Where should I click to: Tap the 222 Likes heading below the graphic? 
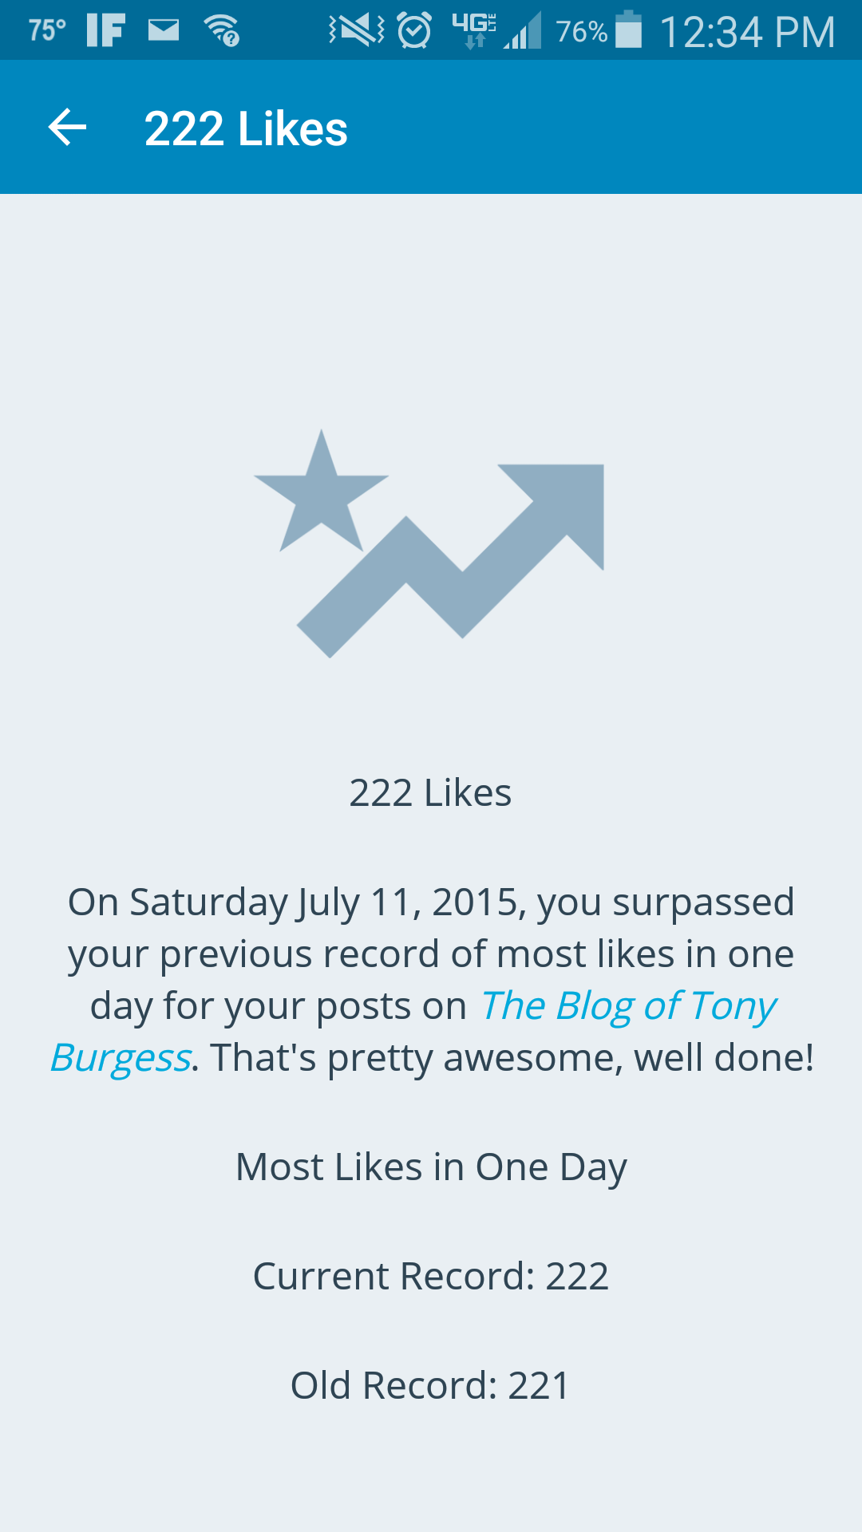point(430,793)
